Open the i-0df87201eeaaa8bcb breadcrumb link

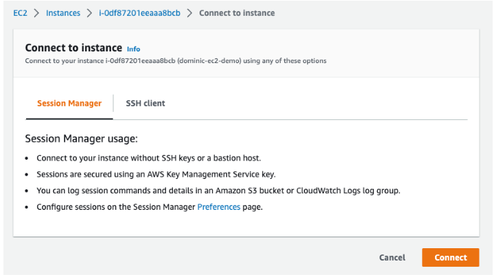tap(139, 13)
